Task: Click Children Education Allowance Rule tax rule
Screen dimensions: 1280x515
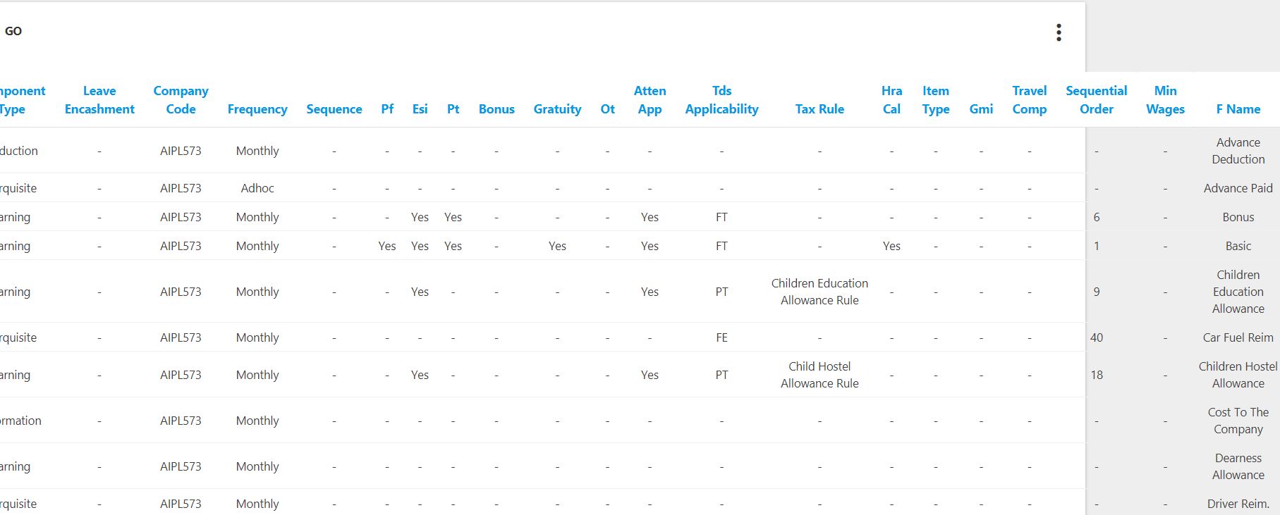Action: [x=819, y=292]
